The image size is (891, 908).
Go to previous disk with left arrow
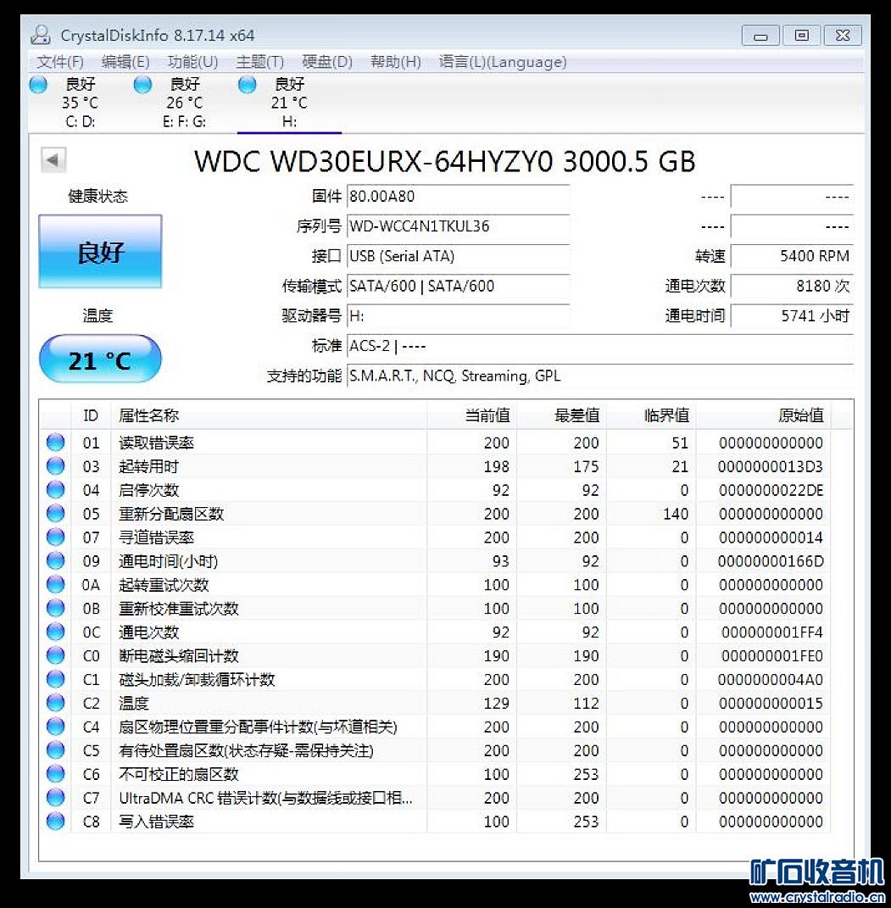53,160
